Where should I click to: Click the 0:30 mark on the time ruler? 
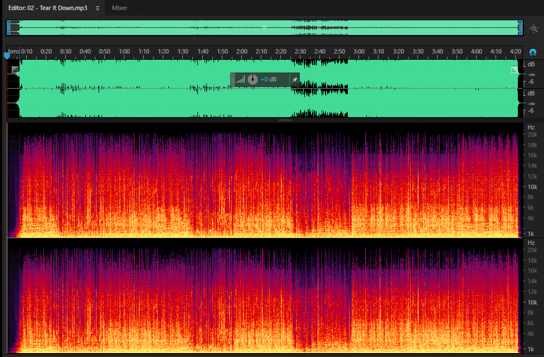click(66, 51)
